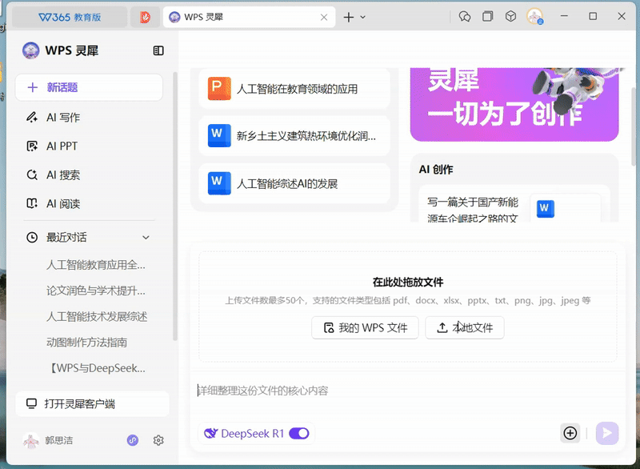Open the 人工智能在教育领域的应用 presentation

[294, 89]
